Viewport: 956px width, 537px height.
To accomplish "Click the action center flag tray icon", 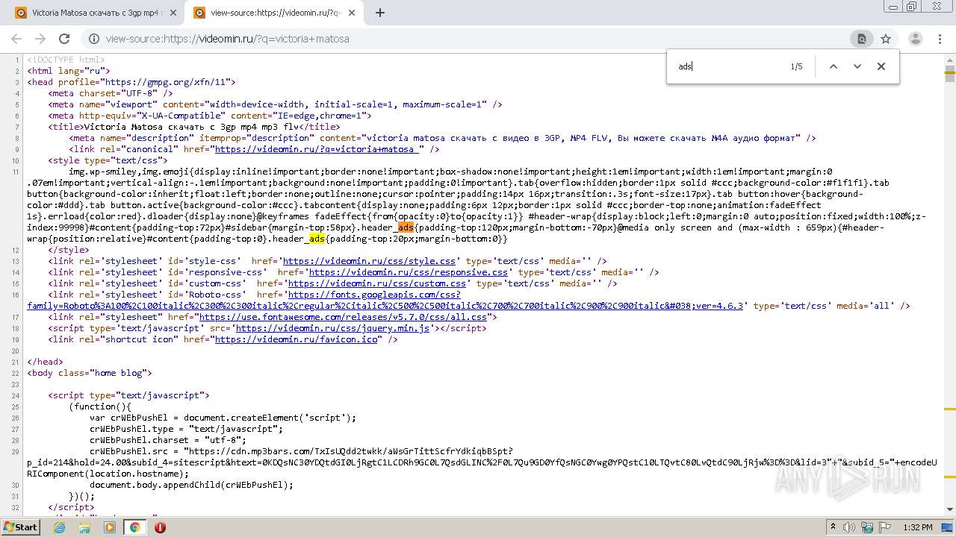I will (x=884, y=527).
